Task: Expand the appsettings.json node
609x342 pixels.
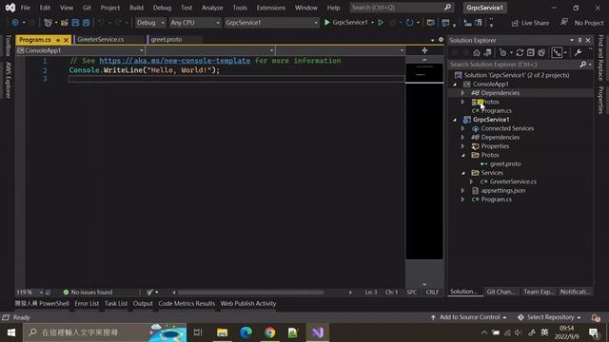Action: coord(462,191)
